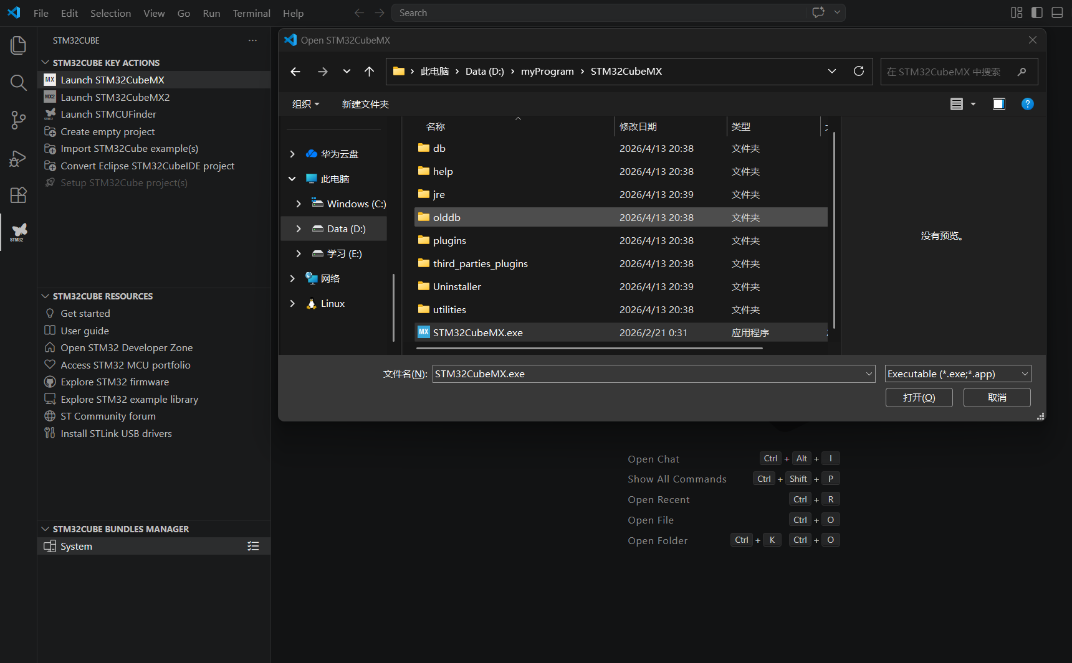Open the System bundle list actions icon
Screen dimensions: 1072x663
coord(253,546)
